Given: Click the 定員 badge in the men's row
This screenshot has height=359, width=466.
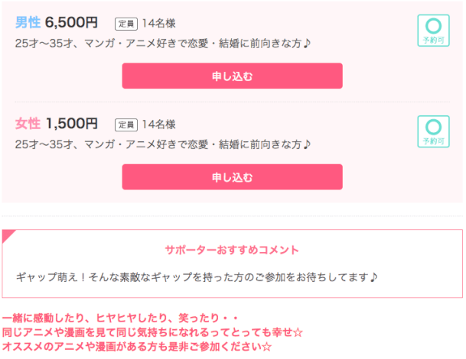Looking at the screenshot, I should (126, 24).
